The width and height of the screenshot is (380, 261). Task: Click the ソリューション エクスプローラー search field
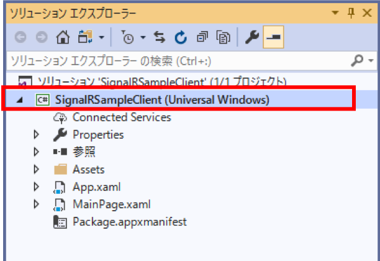[x=179, y=61]
